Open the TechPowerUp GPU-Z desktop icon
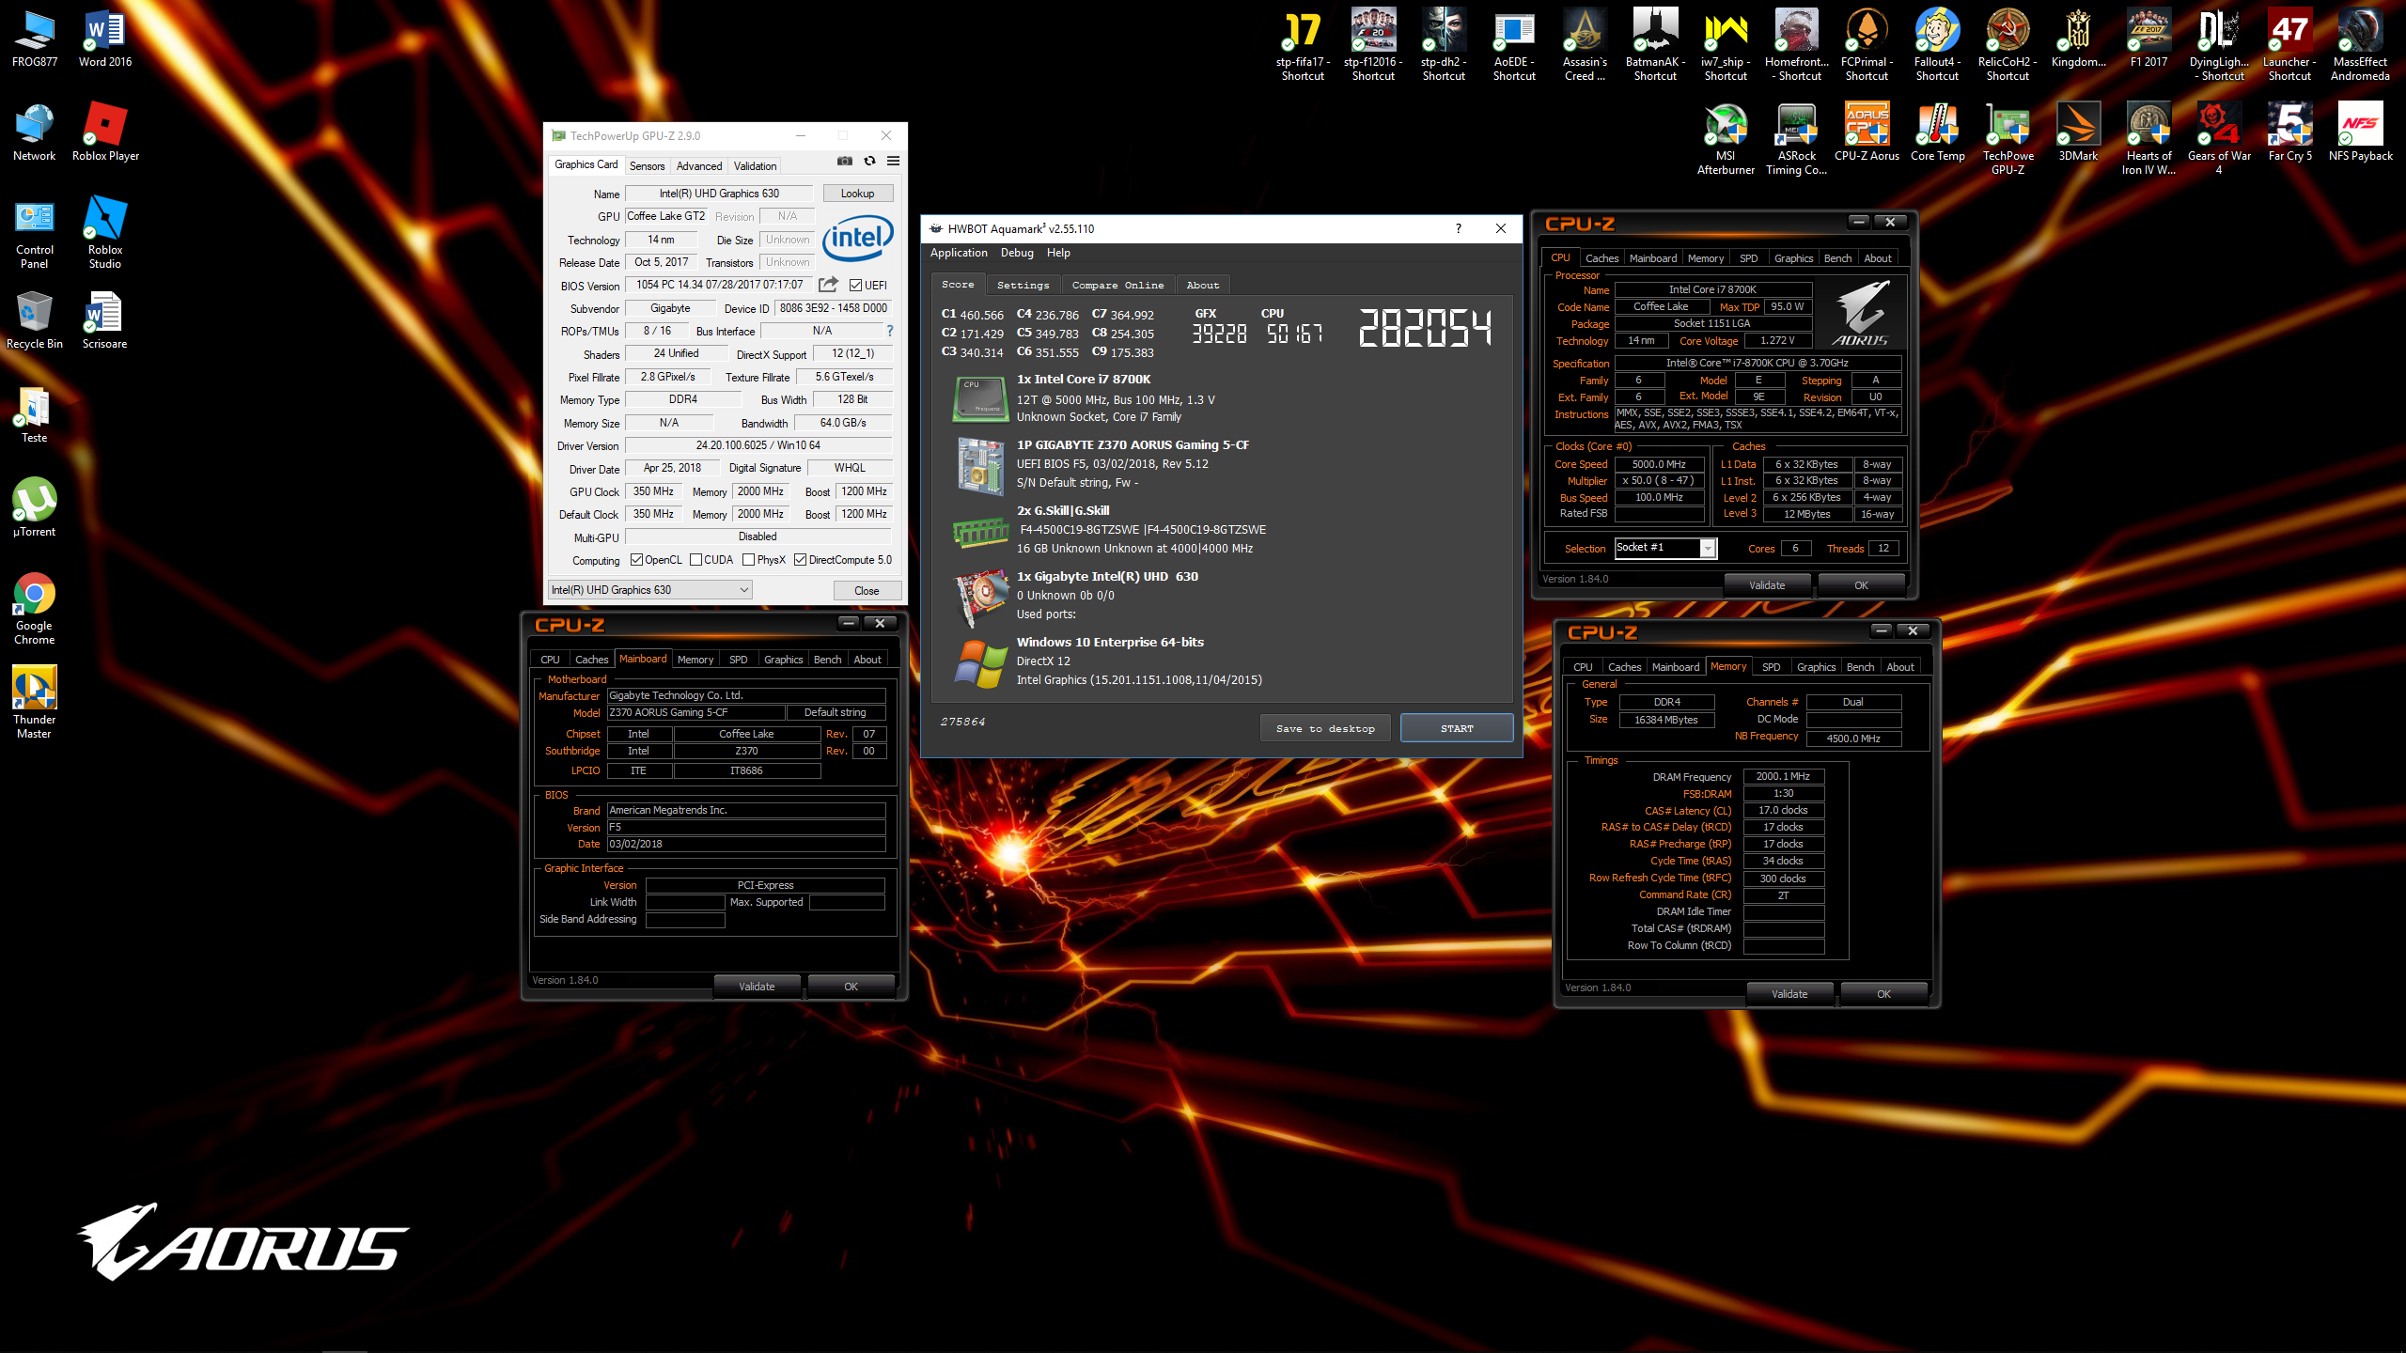 pos(2008,139)
